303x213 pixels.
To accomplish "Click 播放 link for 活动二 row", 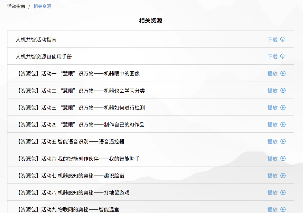I will 272,91.
